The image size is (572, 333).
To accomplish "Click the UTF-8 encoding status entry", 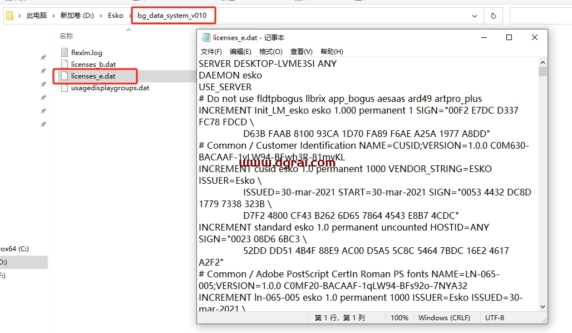I will [495, 317].
